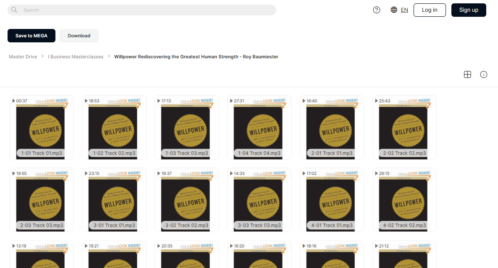This screenshot has height=268, width=498.
Task: Play 1-02 Track 02.mp3 via play icon
Action: 86,101
